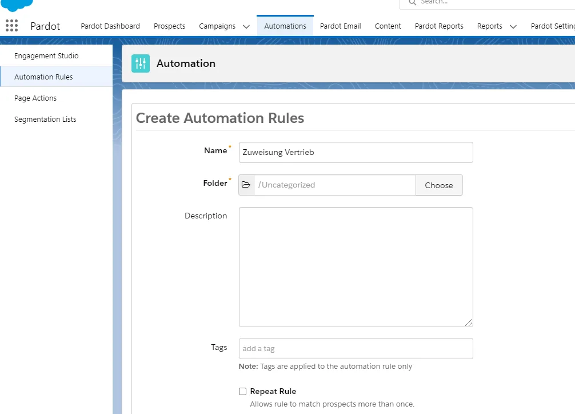Expand the Campaigns dropdown chevron
Screen dimensions: 575x414
(x=246, y=26)
